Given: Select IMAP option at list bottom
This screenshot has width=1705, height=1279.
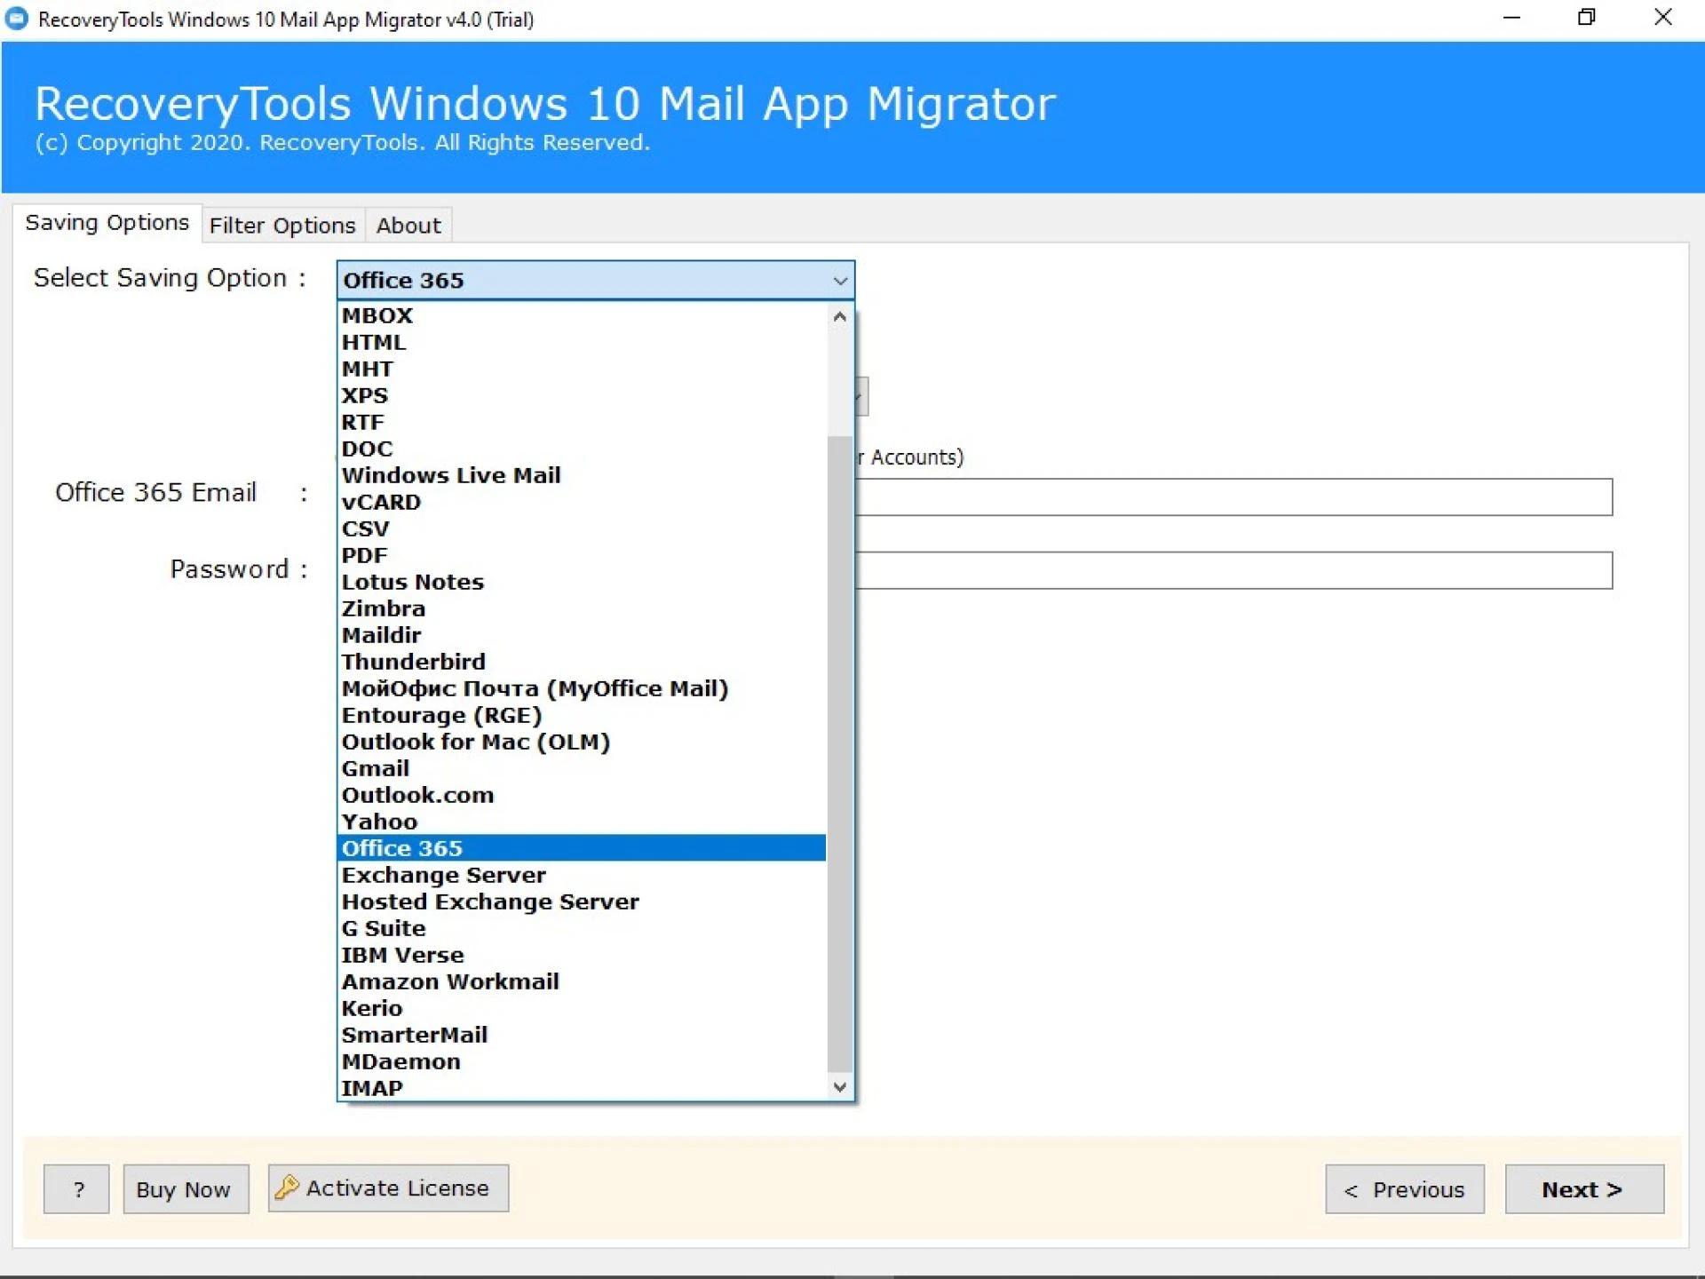Looking at the screenshot, I should [372, 1088].
